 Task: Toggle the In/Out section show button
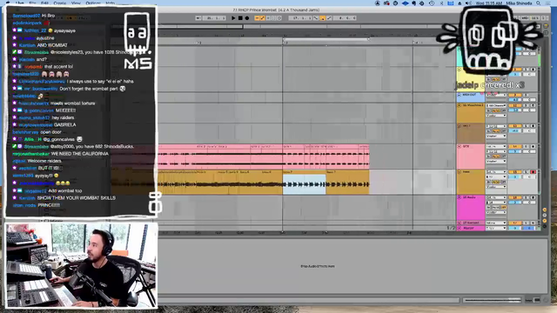(545, 210)
